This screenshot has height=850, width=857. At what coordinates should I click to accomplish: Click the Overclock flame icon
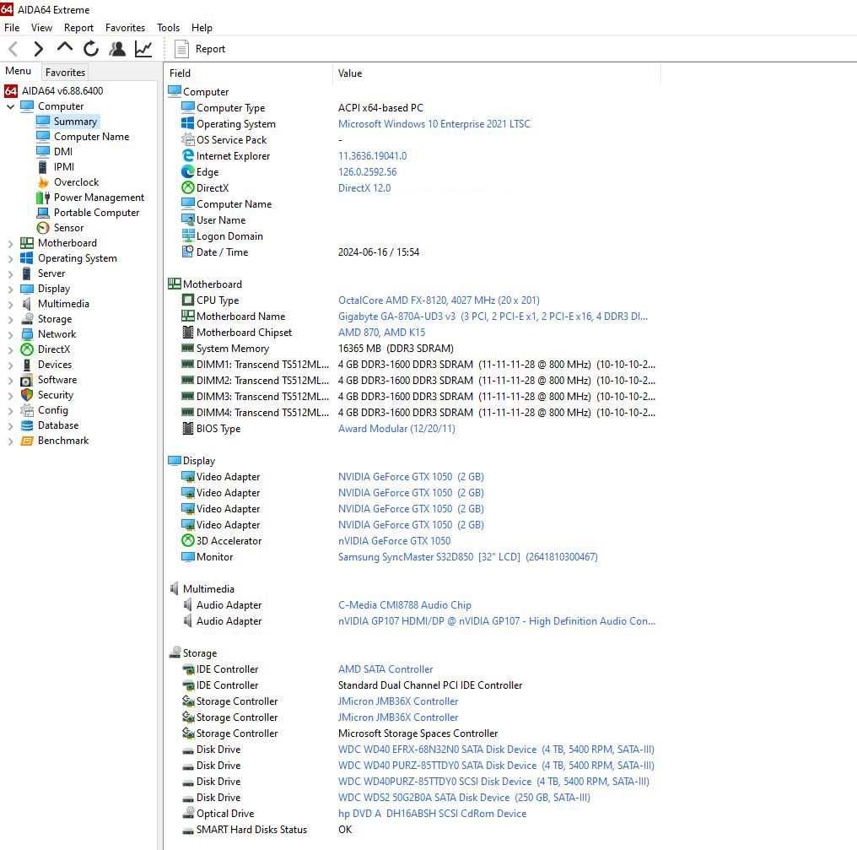tap(43, 182)
